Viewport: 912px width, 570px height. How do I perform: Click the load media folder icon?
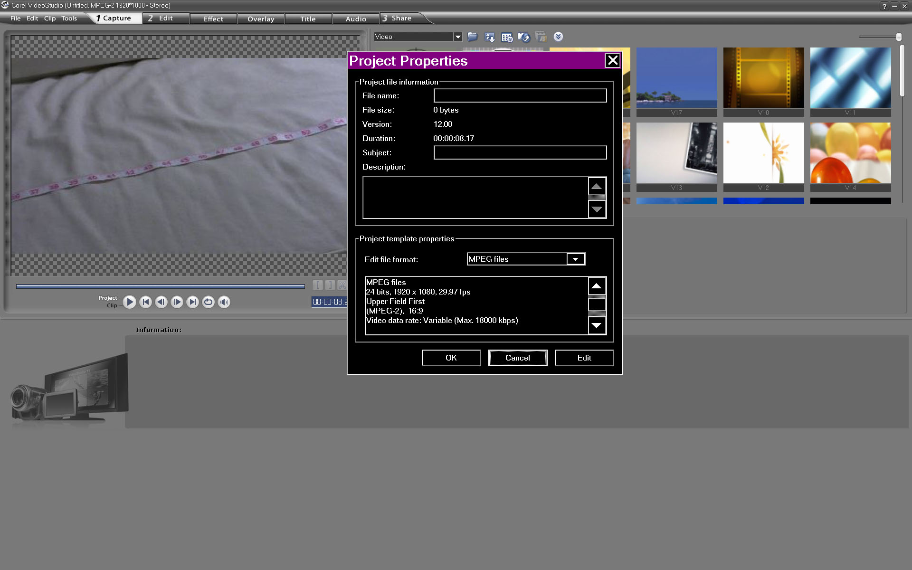pos(472,37)
